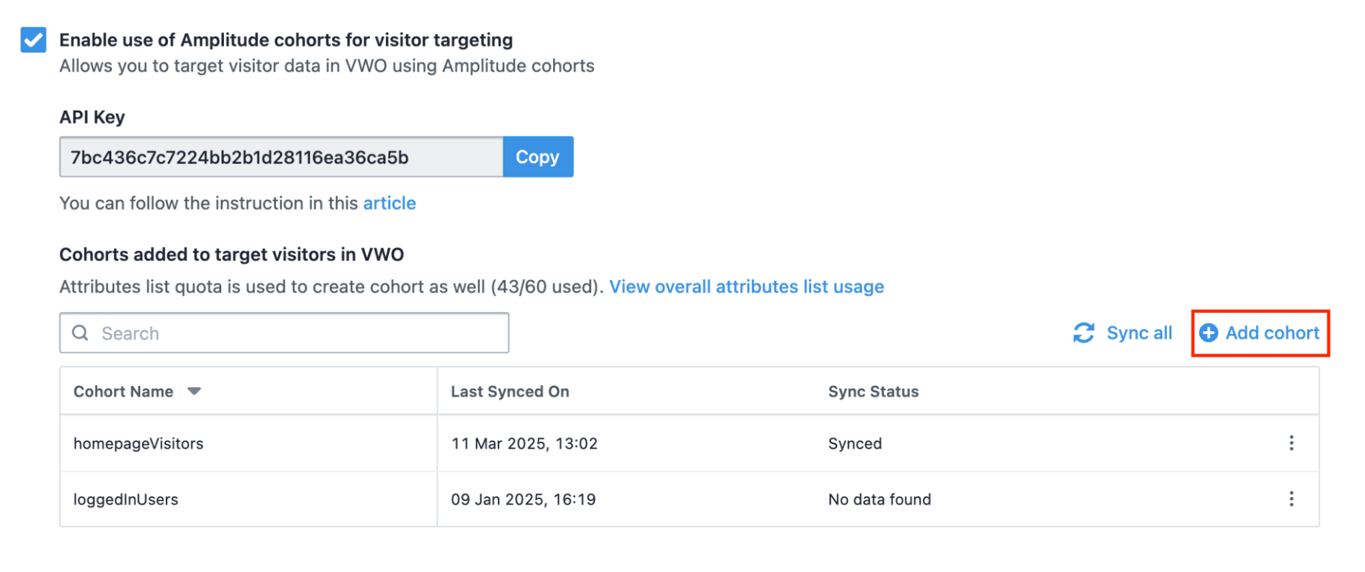Image resolution: width=1365 pixels, height=572 pixels.
Task: Select the homepageVisitors cohort name
Action: point(139,443)
